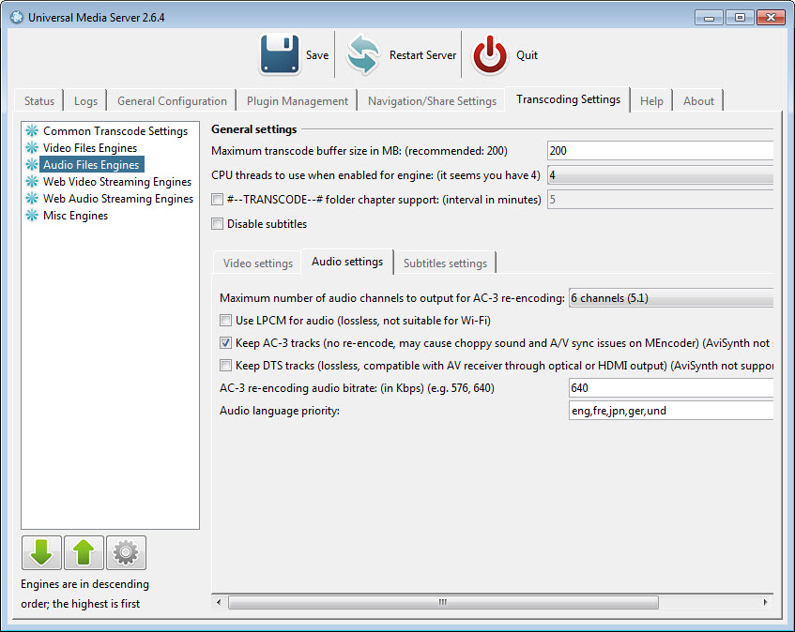The height and width of the screenshot is (632, 795).
Task: Switch to the Status tab
Action: pos(39,100)
